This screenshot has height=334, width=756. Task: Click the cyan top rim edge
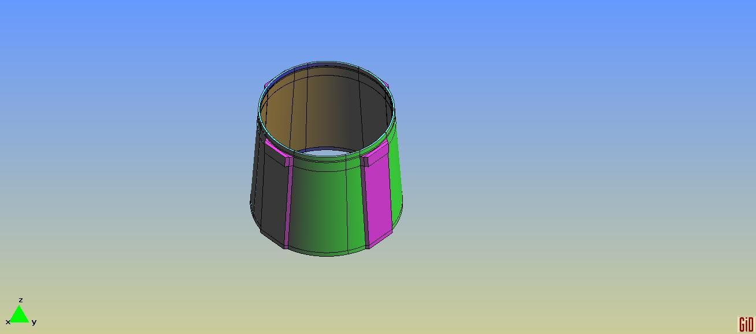point(327,62)
